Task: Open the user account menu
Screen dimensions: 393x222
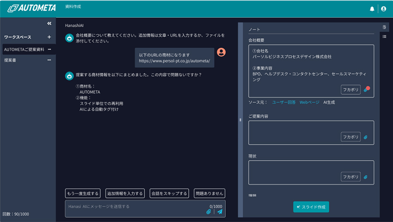Action: coord(383,9)
